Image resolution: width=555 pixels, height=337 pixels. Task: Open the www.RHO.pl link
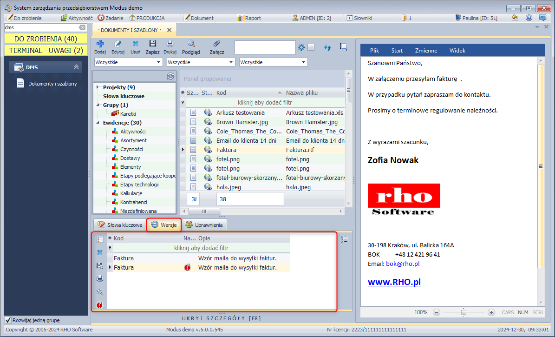tap(394, 282)
